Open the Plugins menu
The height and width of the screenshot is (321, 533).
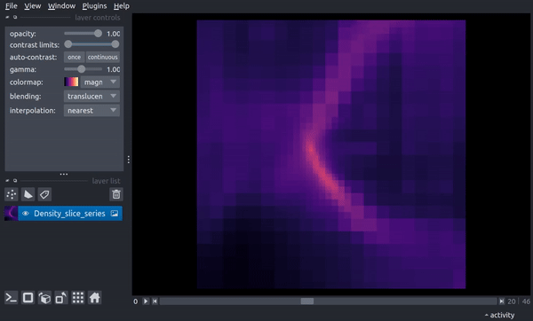pyautogui.click(x=94, y=6)
